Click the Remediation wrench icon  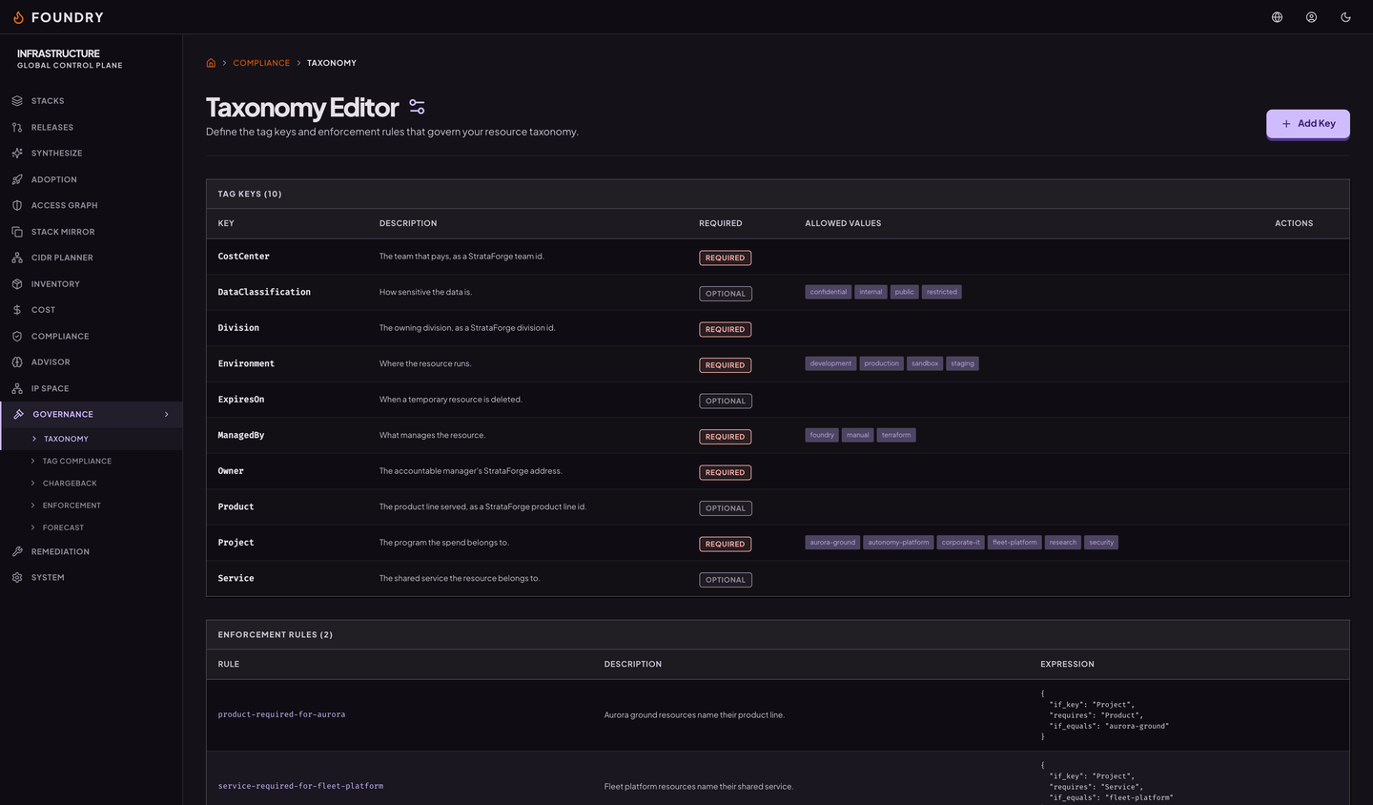coord(17,551)
